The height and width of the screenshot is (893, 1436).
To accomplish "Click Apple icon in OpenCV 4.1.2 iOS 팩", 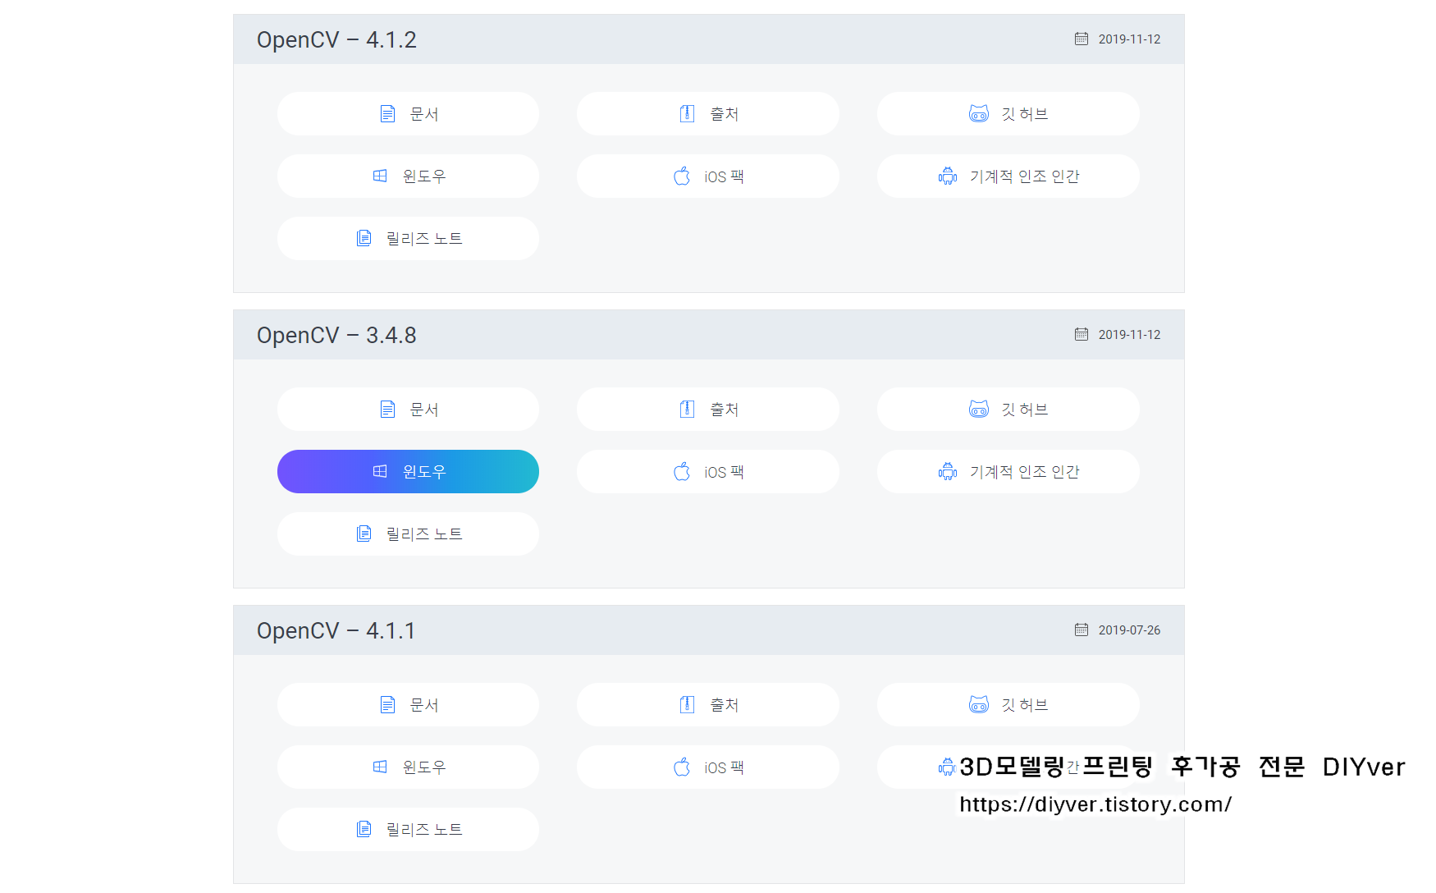I will (x=682, y=176).
